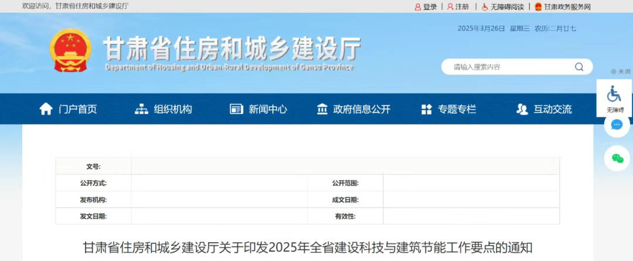Click the newspaper icon beside 新闻中心
The image size is (633, 261).
point(237,109)
